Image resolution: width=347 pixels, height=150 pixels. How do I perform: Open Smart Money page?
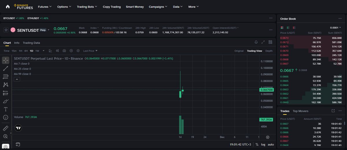135,7
